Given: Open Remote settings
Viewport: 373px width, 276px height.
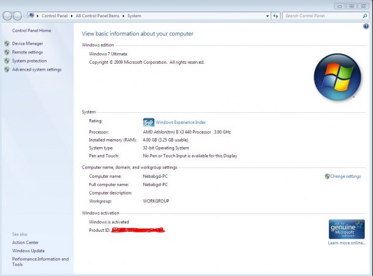Looking at the screenshot, I should point(28,52).
